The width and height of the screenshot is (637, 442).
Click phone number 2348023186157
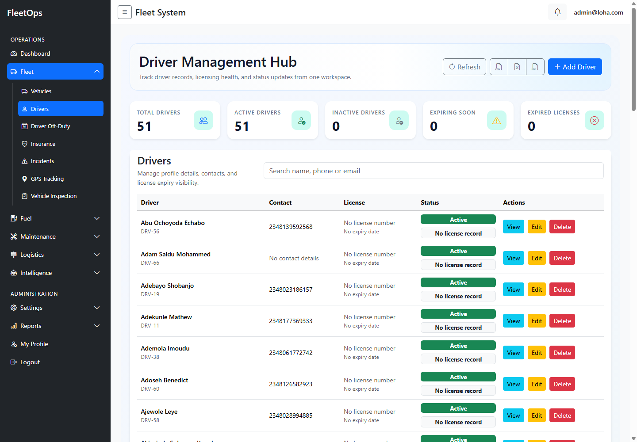click(291, 290)
